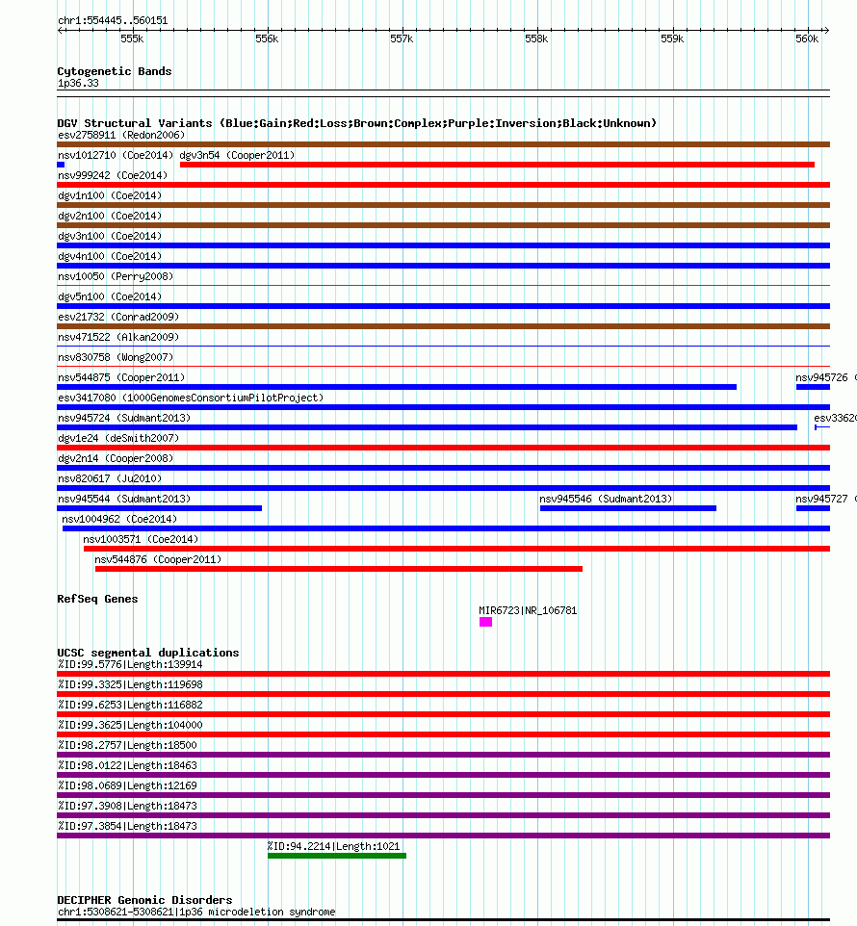
Task: Click the nsv945546 (Sudmant2013) blue bar
Action: tap(628, 508)
